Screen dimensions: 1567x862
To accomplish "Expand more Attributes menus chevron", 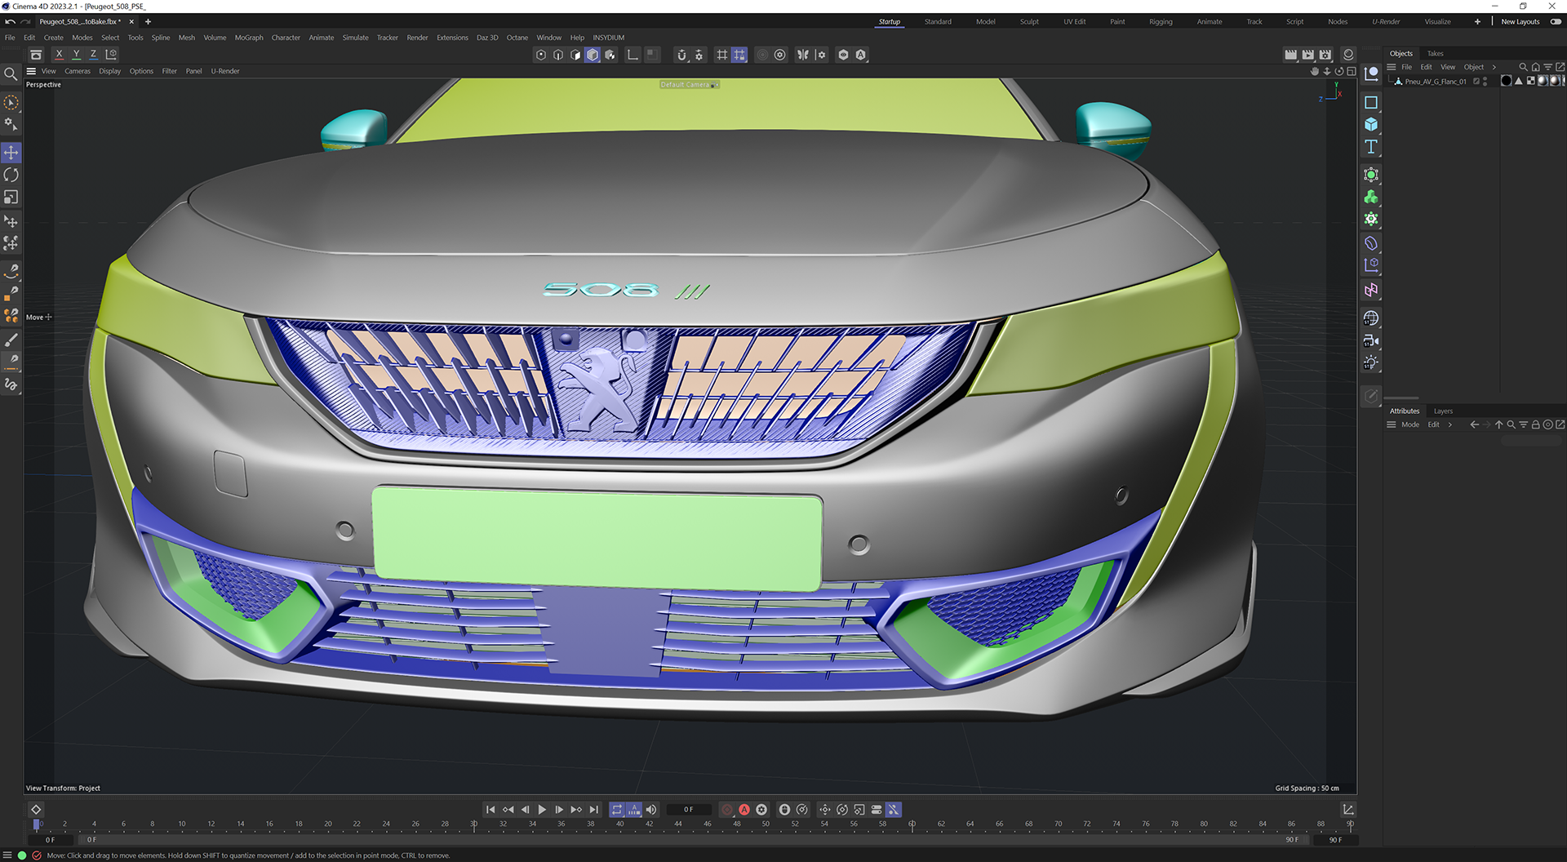I will (1450, 424).
